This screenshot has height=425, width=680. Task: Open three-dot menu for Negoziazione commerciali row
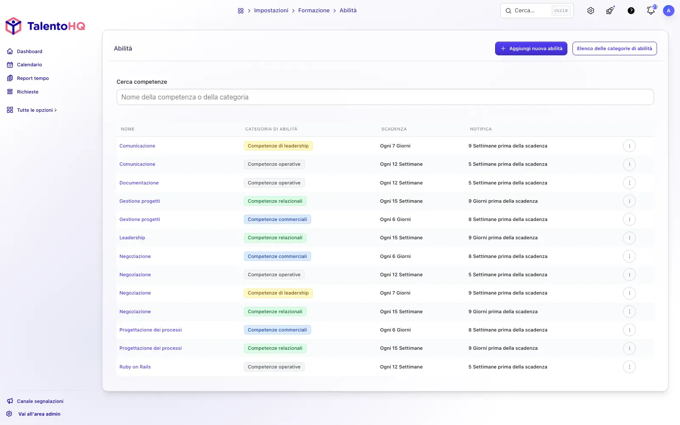[629, 256]
